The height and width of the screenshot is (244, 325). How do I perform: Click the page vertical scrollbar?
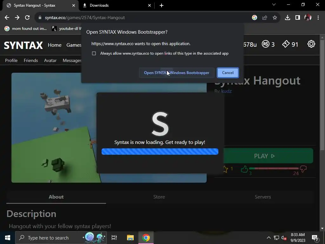coord(322,95)
